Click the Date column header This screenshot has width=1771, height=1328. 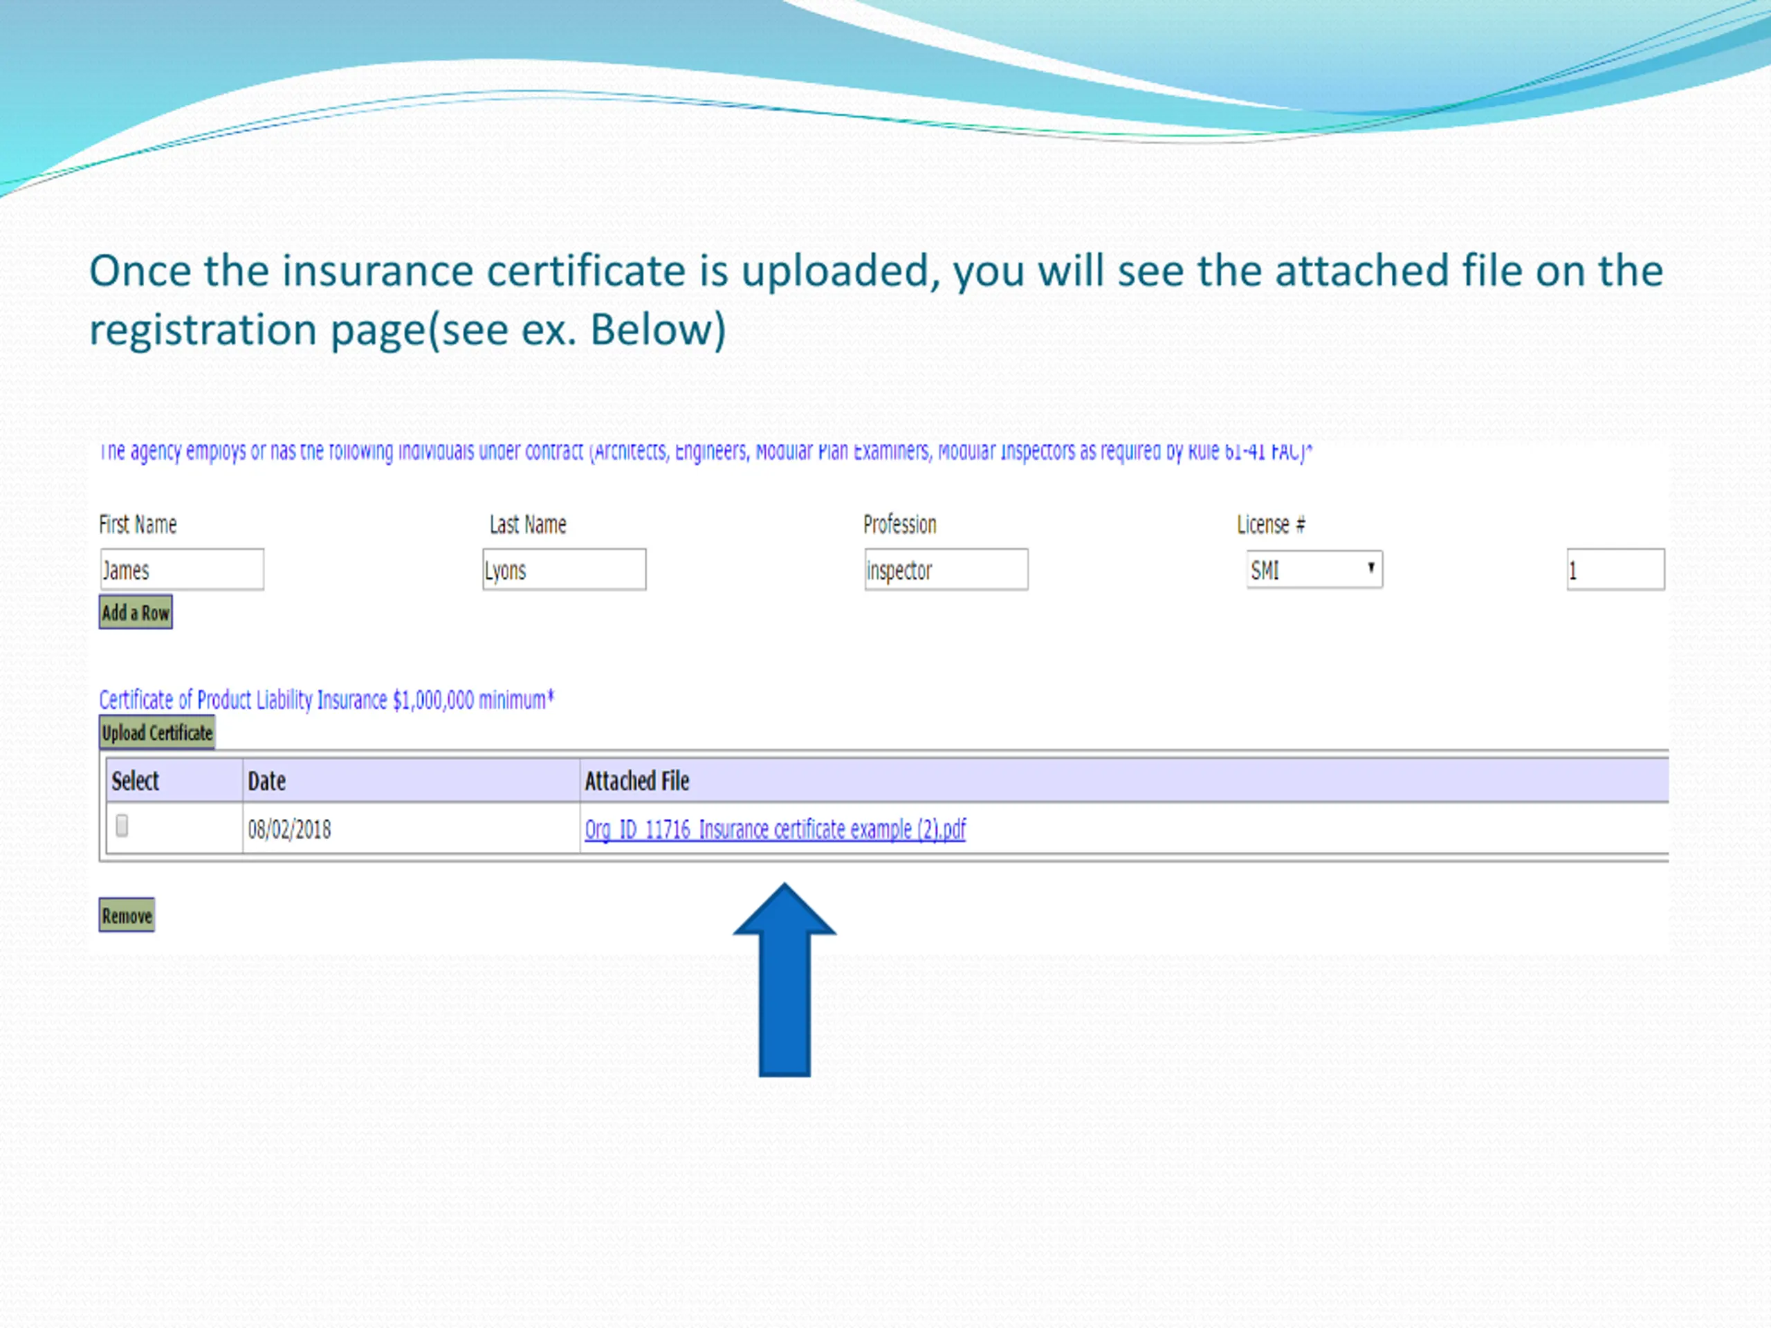[x=411, y=780]
